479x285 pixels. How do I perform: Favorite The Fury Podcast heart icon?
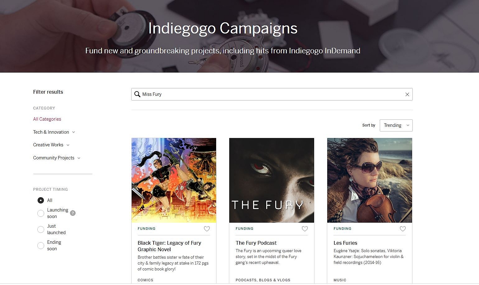[x=305, y=229]
